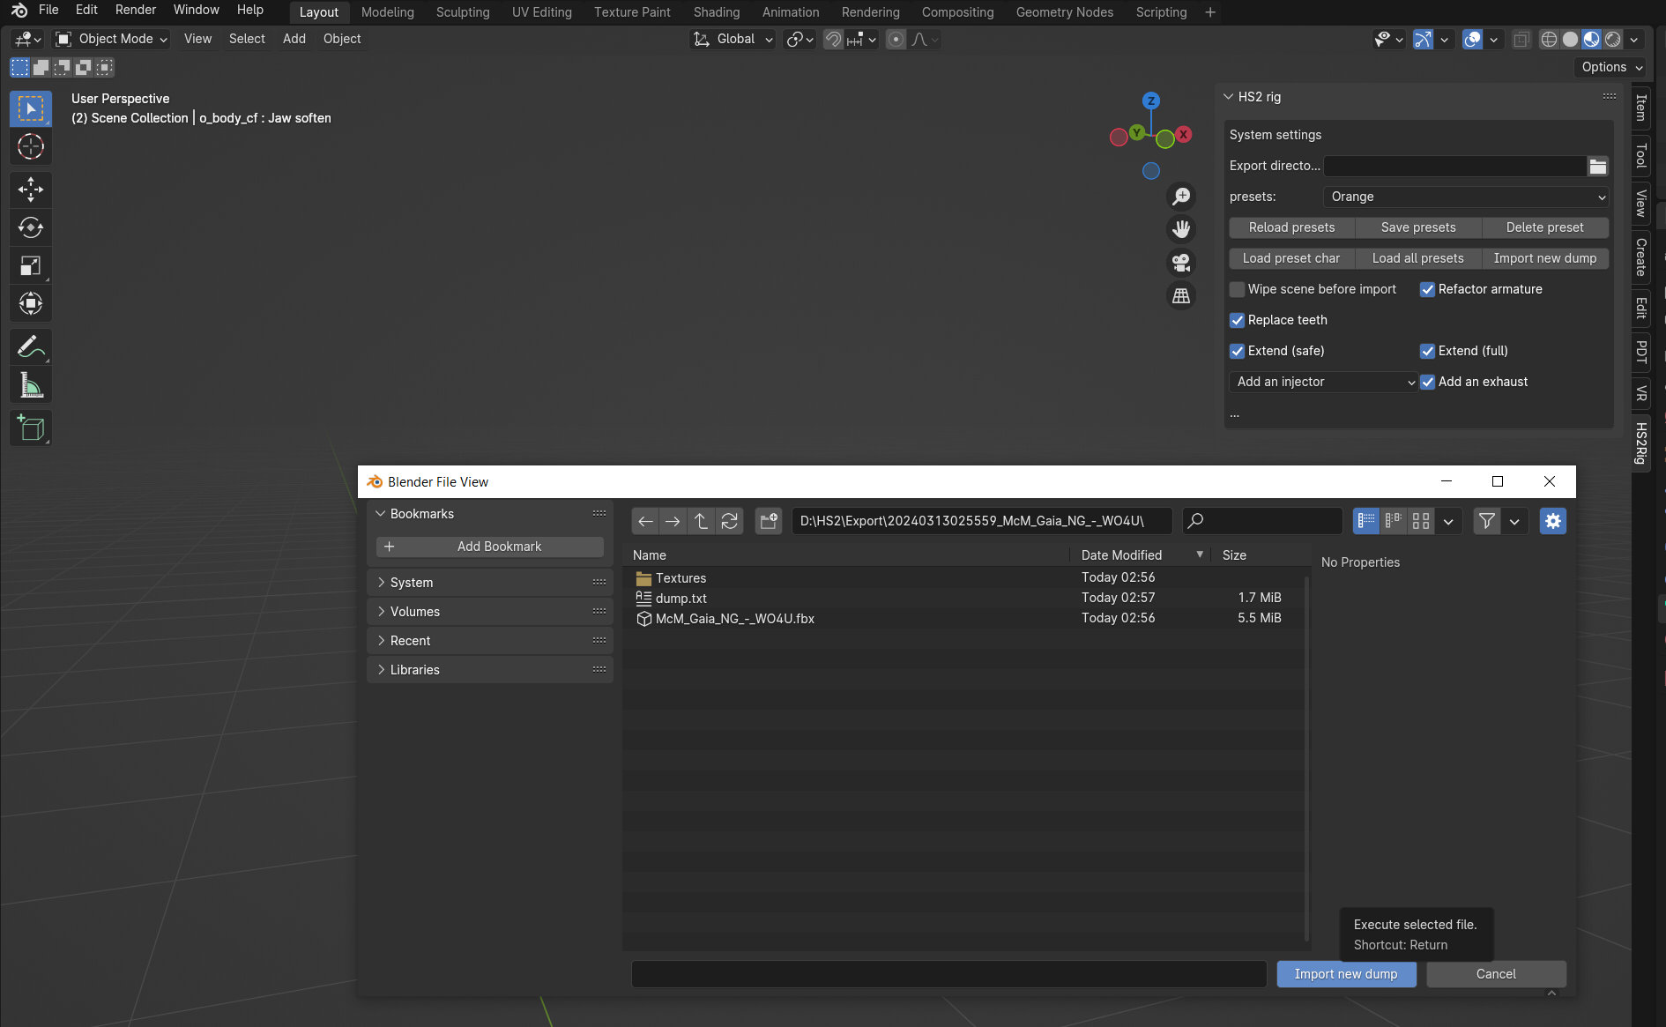
Task: Select the Select Box tool
Action: click(31, 109)
